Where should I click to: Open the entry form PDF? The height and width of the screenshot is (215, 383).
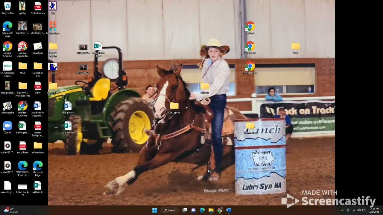pyautogui.click(x=22, y=147)
